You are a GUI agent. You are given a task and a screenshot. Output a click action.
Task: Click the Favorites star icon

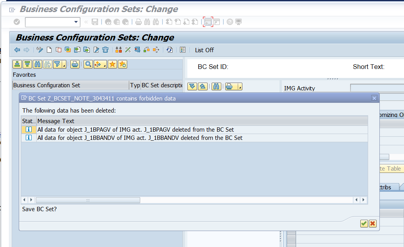[112, 64]
